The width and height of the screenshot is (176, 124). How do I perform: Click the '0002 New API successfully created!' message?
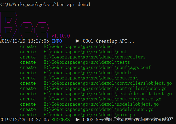pyautogui.click(x=127, y=120)
